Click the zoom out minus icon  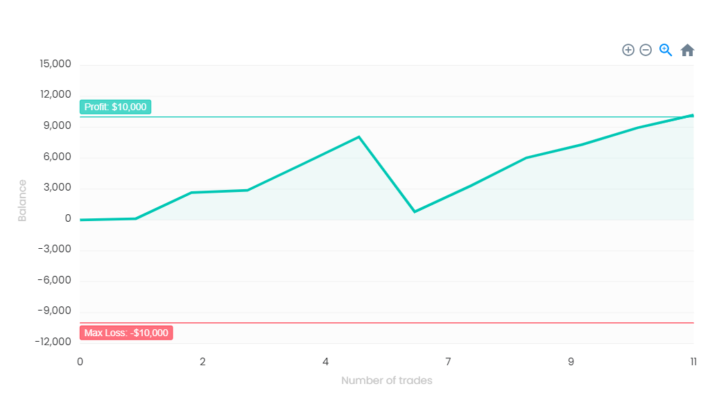click(x=646, y=50)
